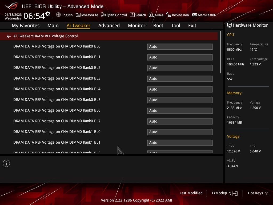Edit Rank0 BL5 voltage Auto field
This screenshot has height=205, width=273.
[180, 100]
